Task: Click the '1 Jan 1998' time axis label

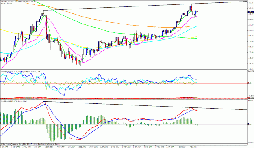Action: tap(38, 146)
